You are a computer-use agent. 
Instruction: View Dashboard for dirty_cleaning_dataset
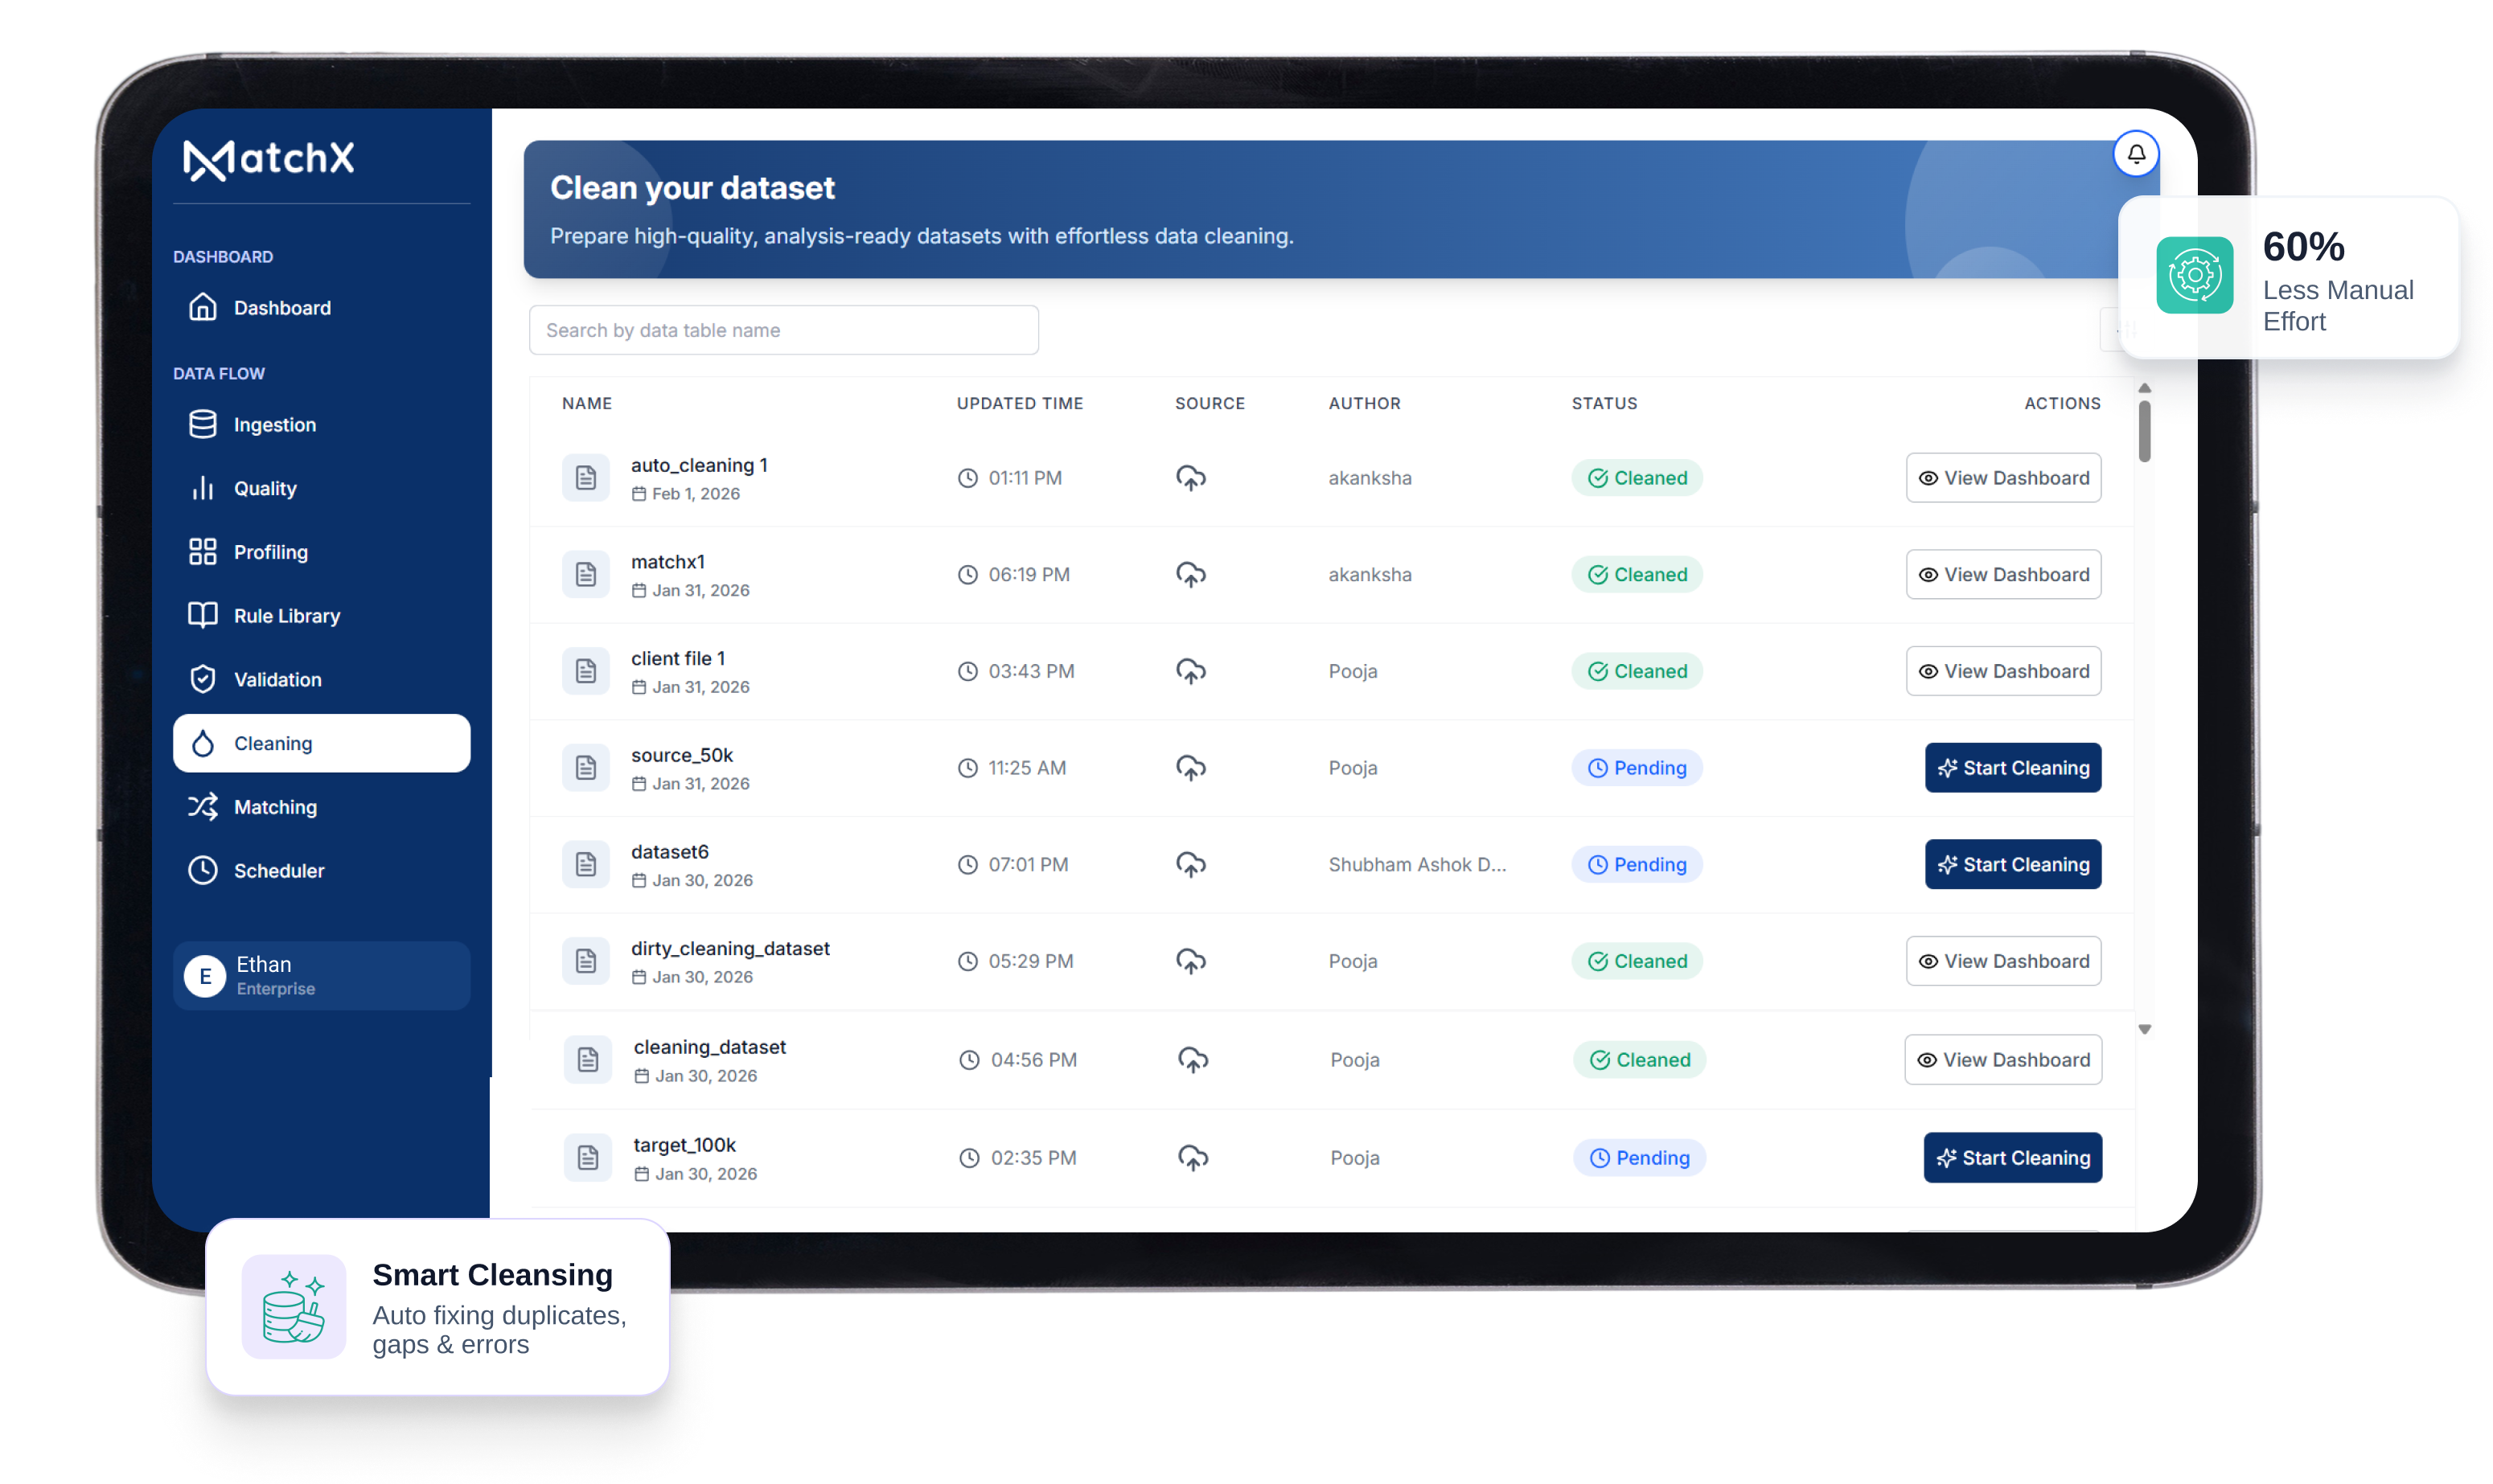pos(2002,961)
